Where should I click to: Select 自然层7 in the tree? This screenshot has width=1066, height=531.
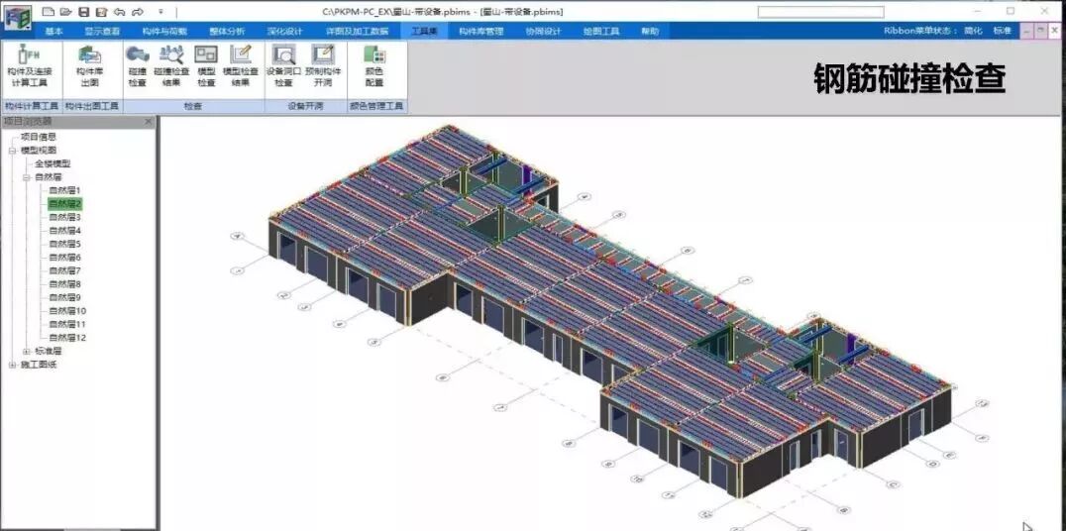[x=64, y=270]
